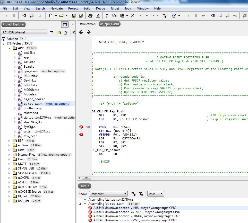Screen dimensions: 248x223
Task: Click the Open File folder toolbar icon
Action: click(x=61, y=16)
